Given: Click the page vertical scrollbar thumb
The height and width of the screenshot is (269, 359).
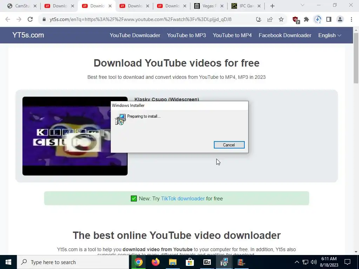Looking at the screenshot, I should tap(356, 58).
